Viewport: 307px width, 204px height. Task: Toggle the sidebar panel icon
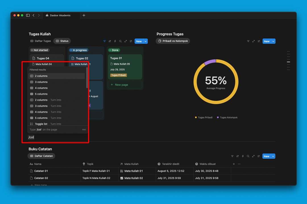point(28,15)
